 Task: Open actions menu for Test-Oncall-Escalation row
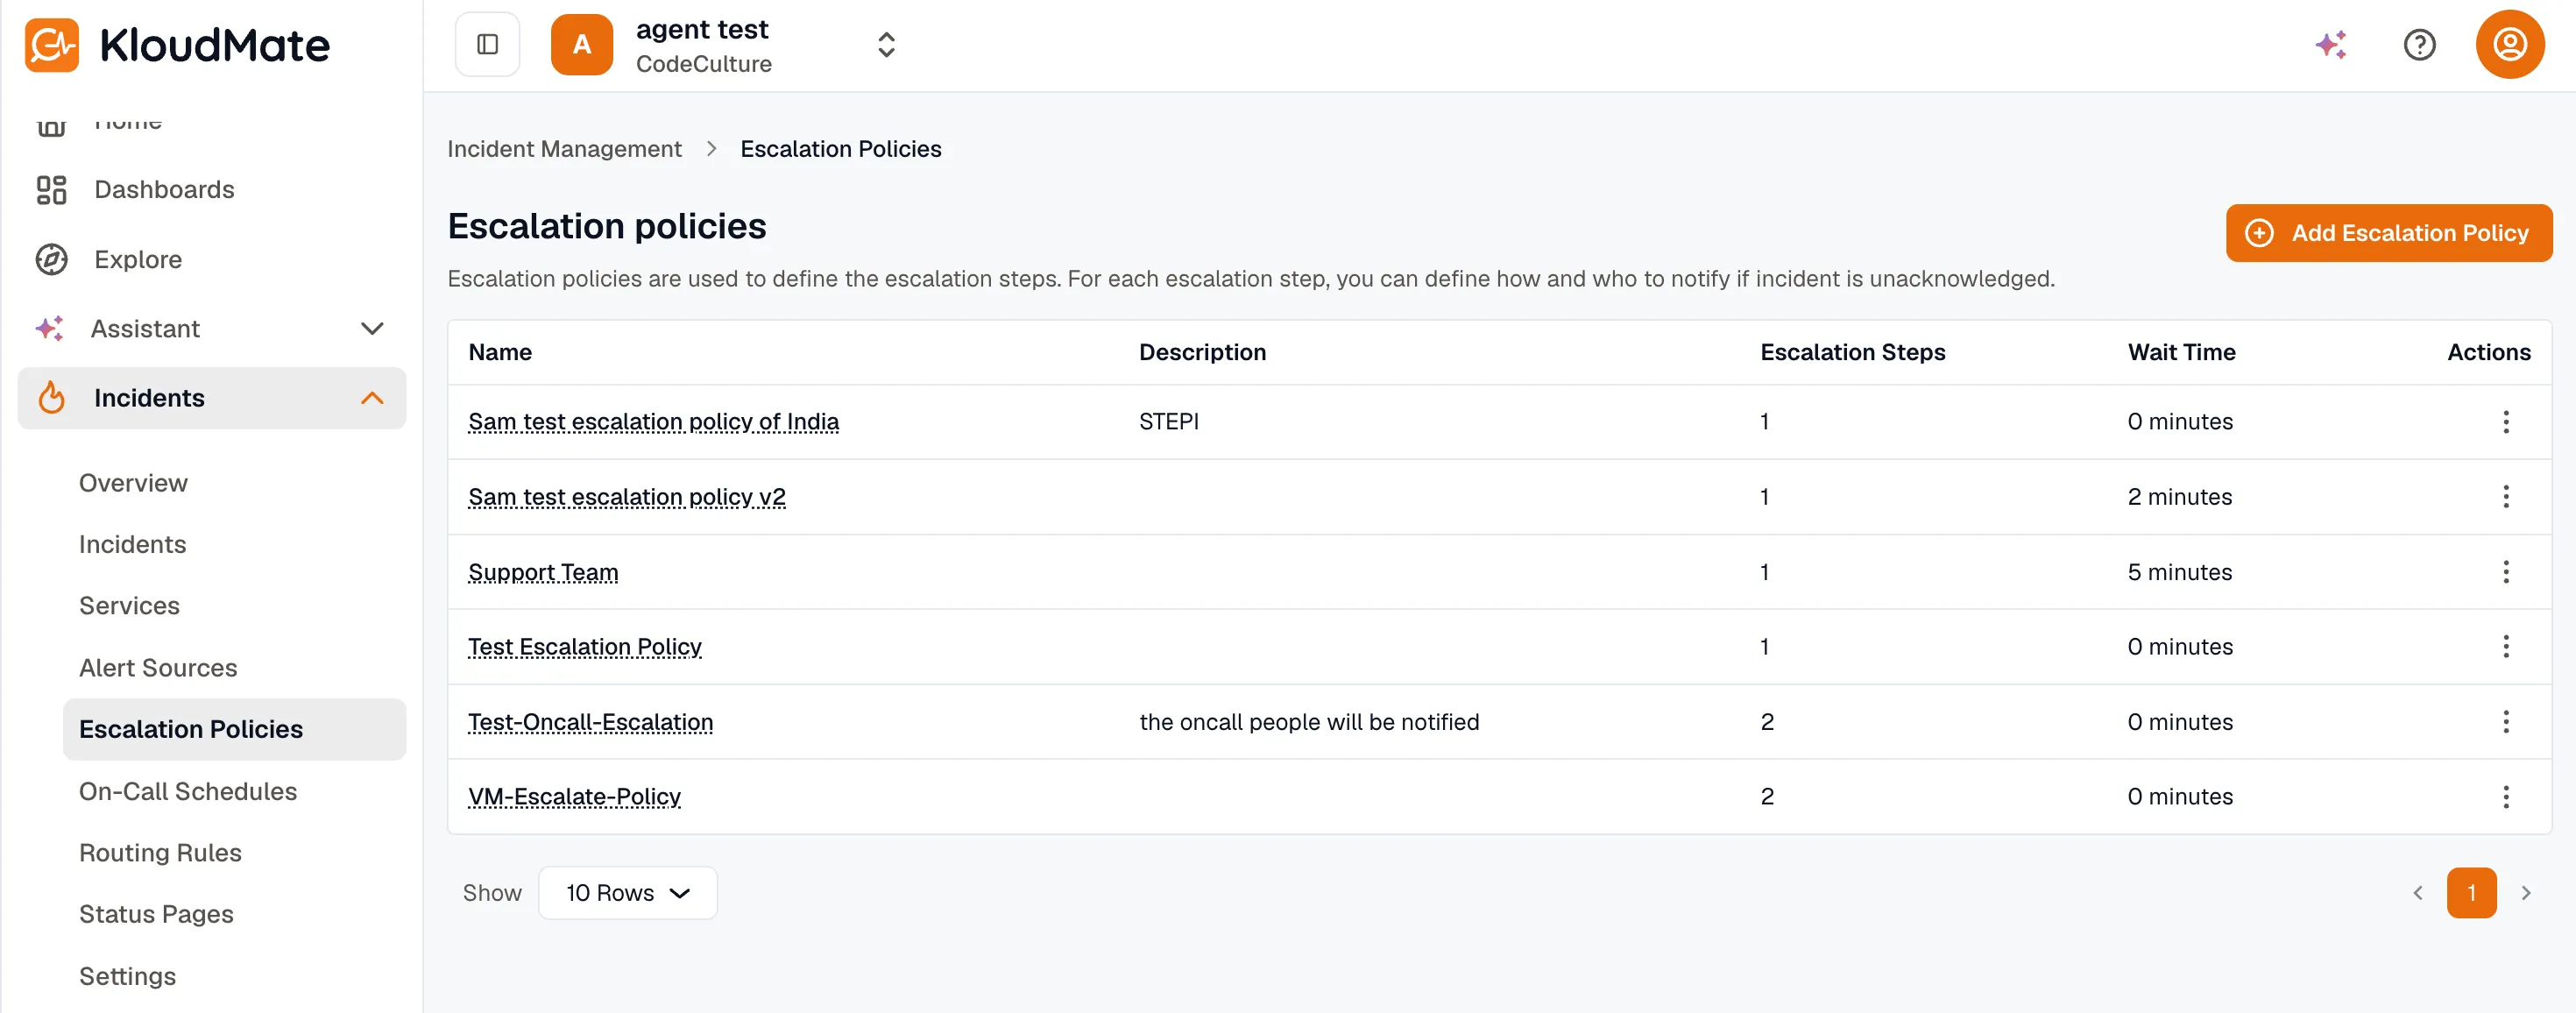(2505, 722)
